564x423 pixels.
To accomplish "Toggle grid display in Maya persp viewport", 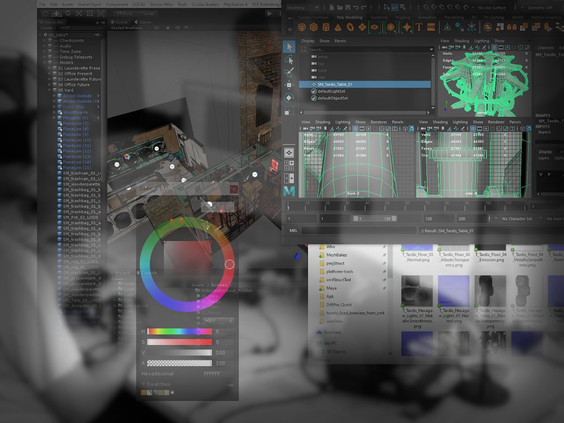I will click(494, 47).
